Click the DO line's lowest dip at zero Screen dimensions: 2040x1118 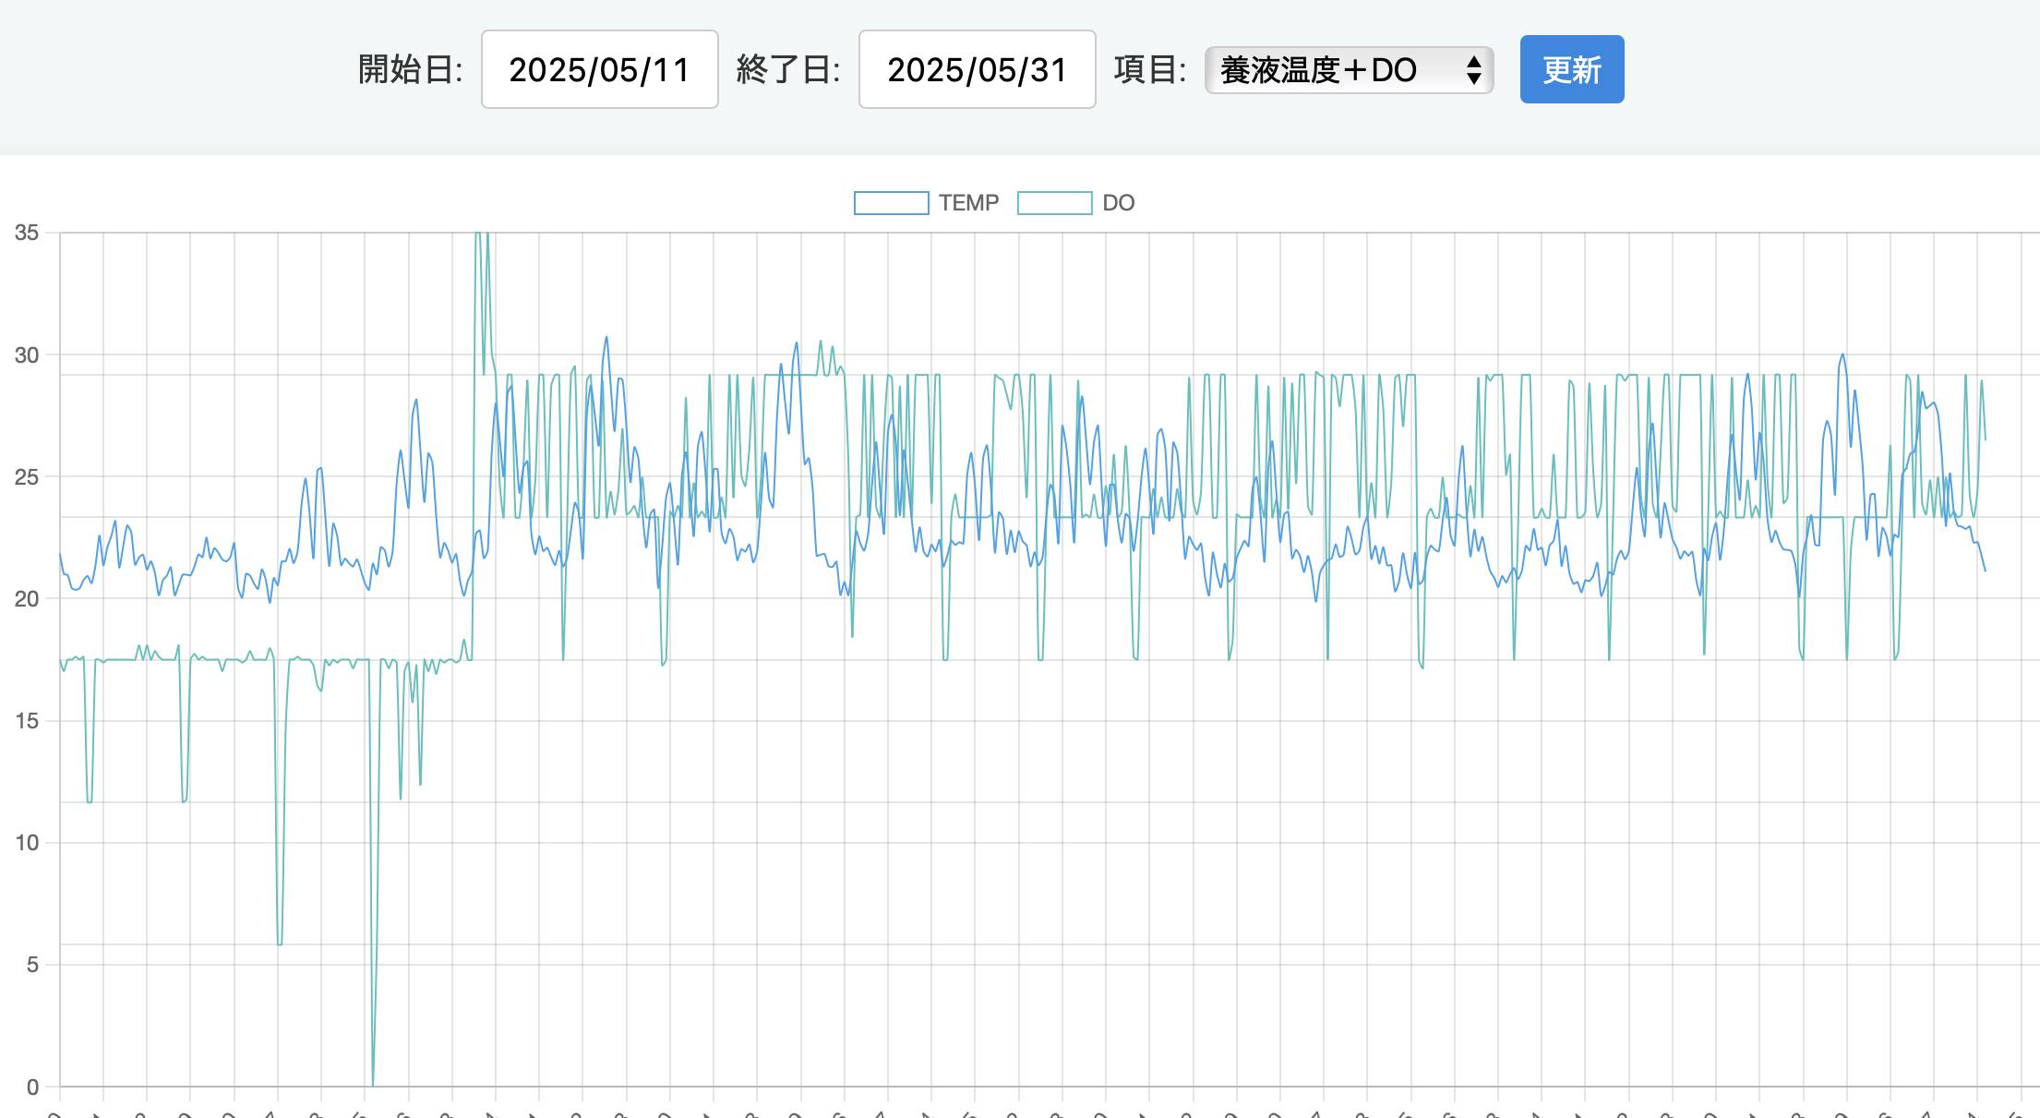click(x=373, y=1084)
